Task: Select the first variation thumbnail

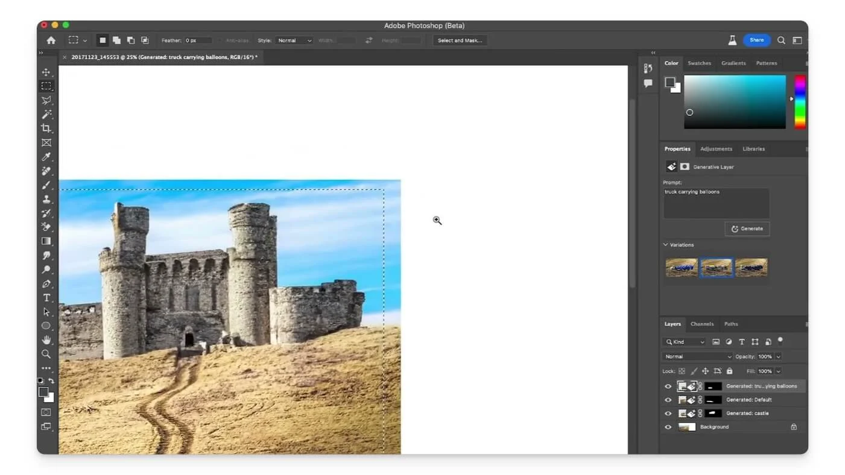Action: point(681,268)
